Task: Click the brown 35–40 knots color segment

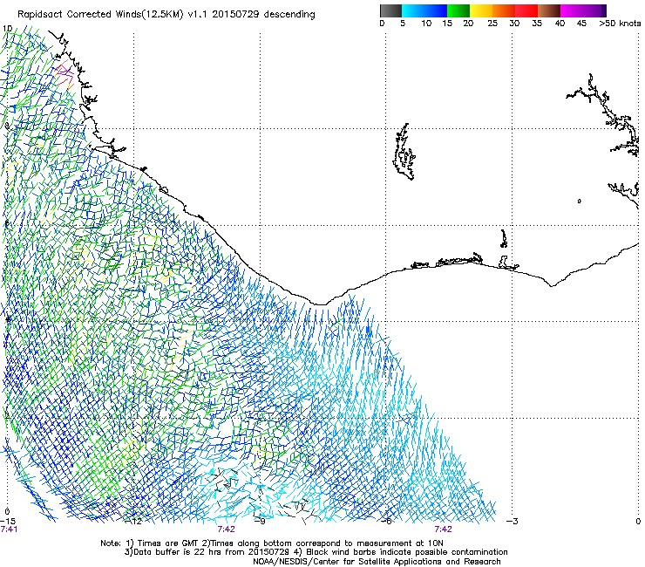Action: (x=549, y=10)
